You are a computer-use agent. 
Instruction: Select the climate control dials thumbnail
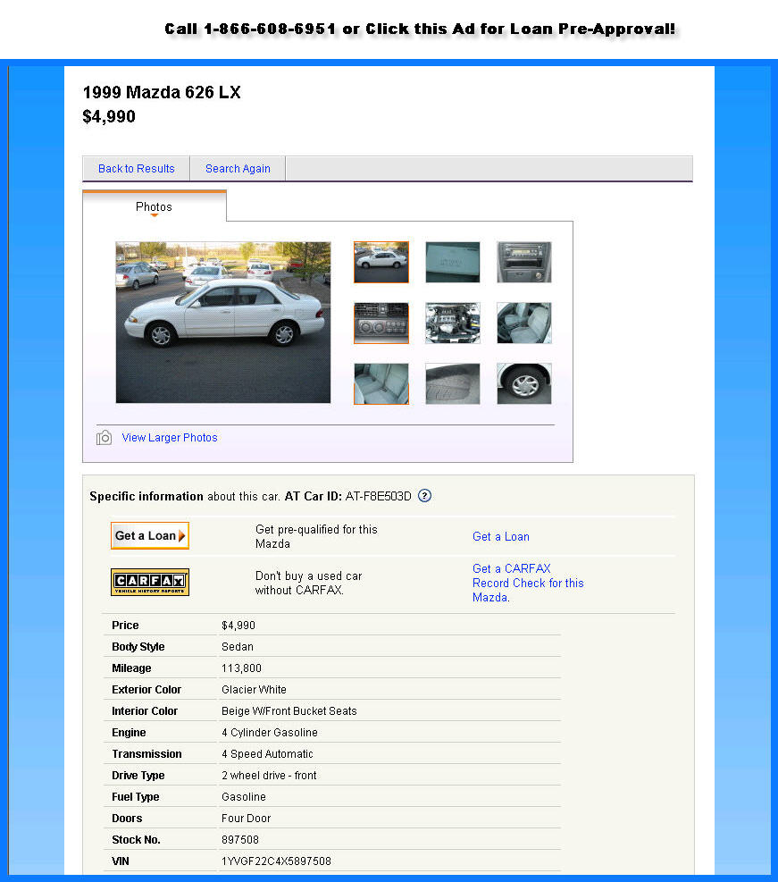[381, 323]
